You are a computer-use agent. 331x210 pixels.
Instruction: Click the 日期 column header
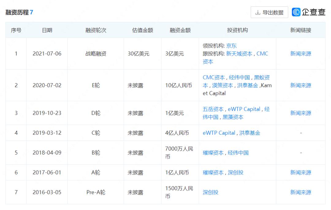(x=47, y=30)
